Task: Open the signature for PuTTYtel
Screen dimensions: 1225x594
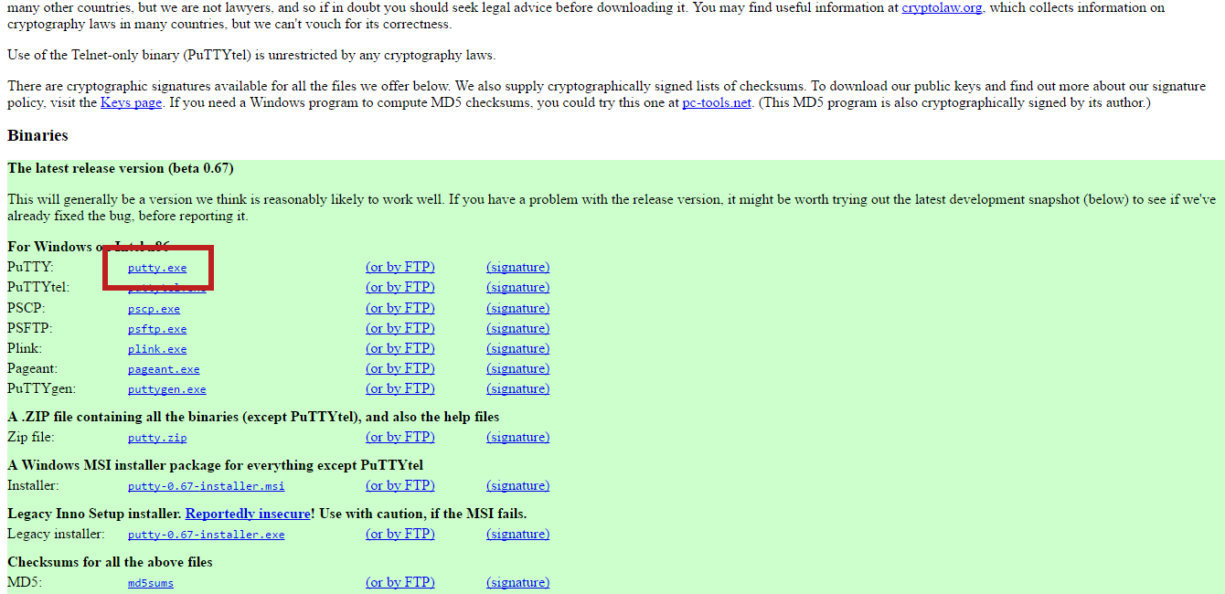Action: pos(518,287)
